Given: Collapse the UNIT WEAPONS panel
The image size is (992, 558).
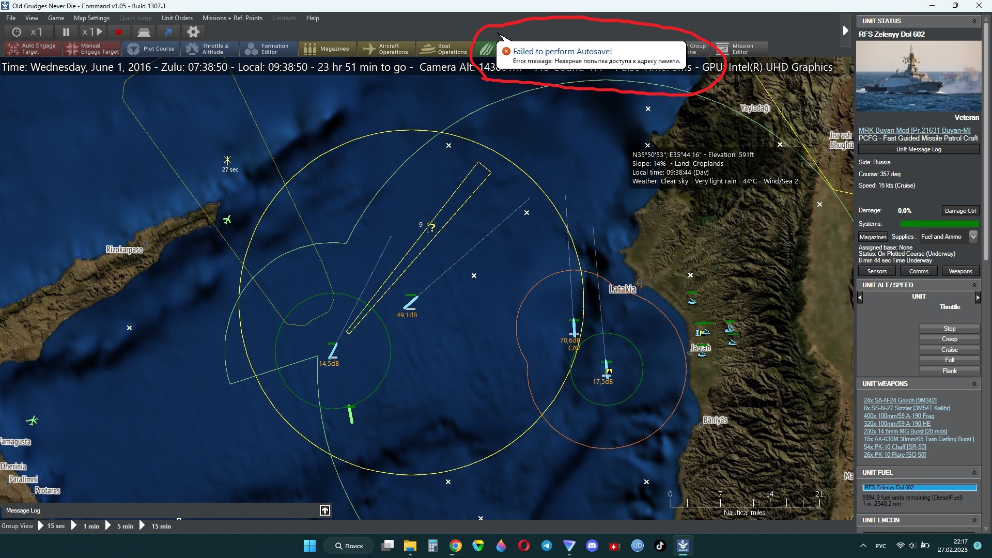Looking at the screenshot, I should (x=974, y=384).
